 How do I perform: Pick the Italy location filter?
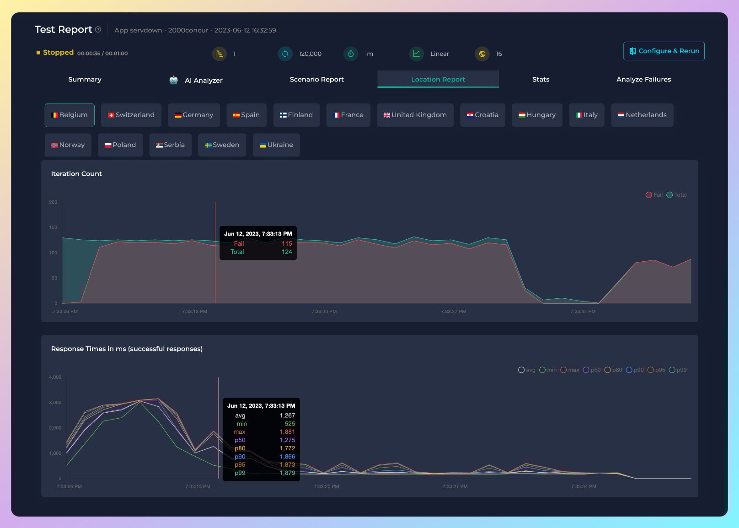[587, 115]
